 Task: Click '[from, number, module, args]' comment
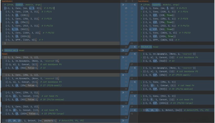tap(23, 5)
